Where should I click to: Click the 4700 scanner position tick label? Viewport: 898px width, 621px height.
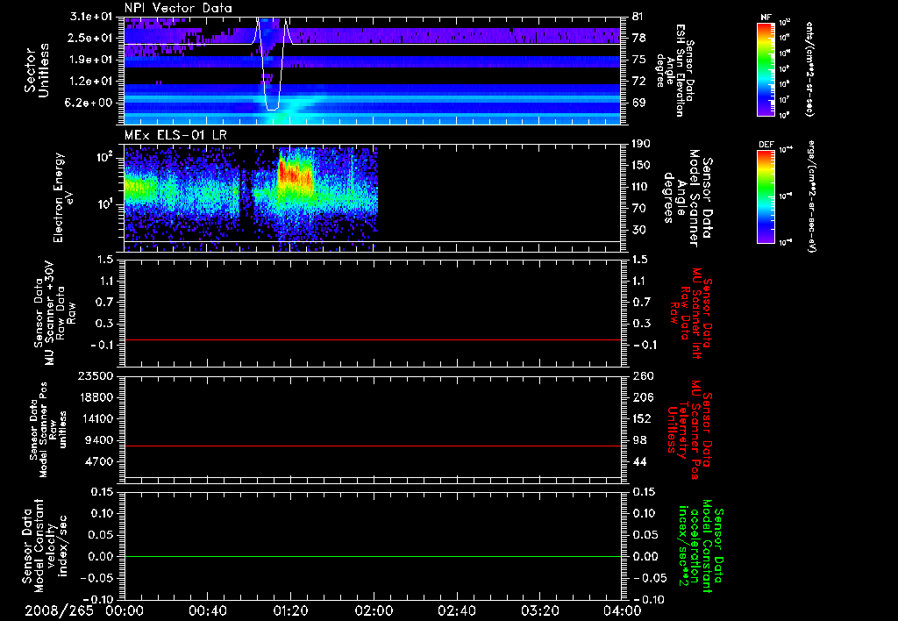[x=100, y=461]
